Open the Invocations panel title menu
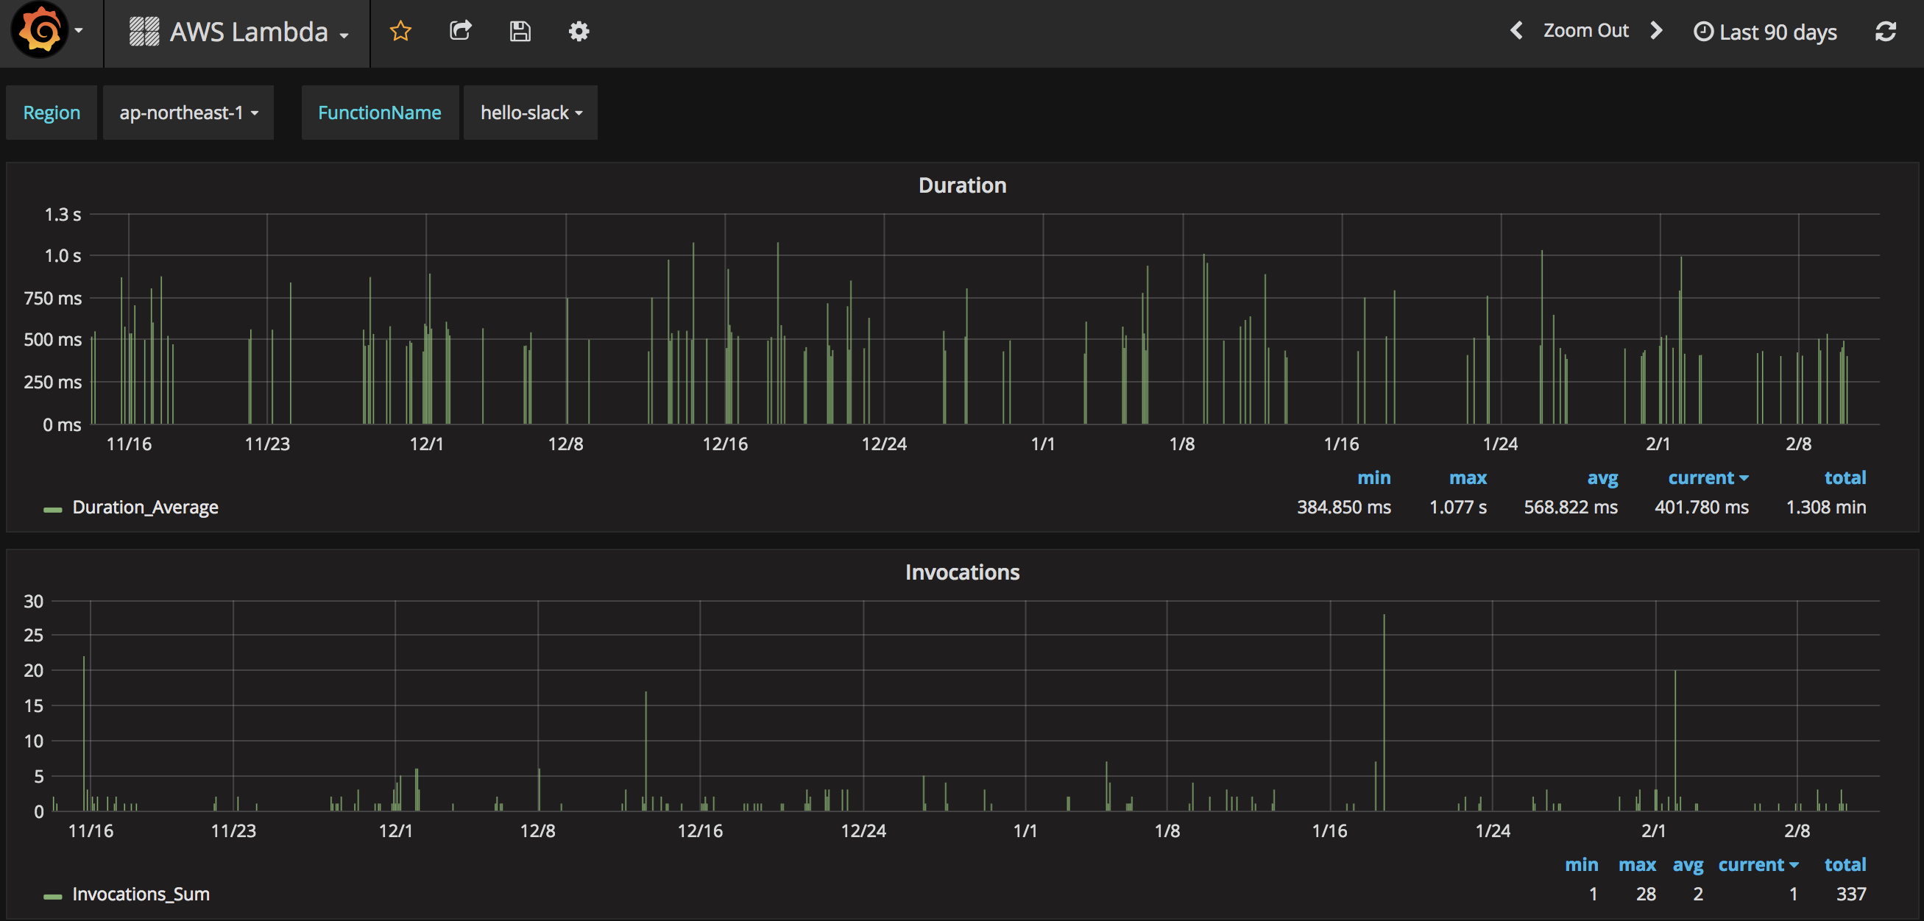The image size is (1924, 921). 962,572
